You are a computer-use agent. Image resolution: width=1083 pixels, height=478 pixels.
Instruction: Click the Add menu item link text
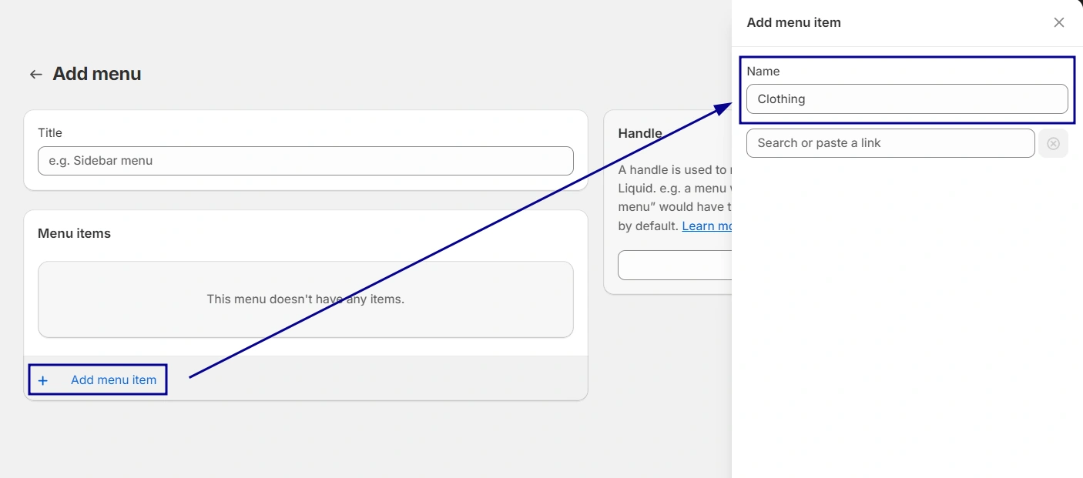point(113,380)
